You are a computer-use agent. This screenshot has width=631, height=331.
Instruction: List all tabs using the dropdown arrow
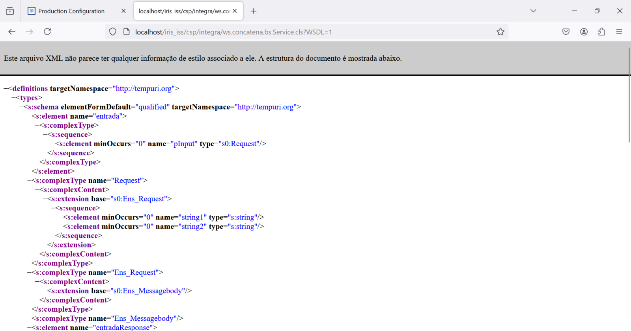coord(533,11)
